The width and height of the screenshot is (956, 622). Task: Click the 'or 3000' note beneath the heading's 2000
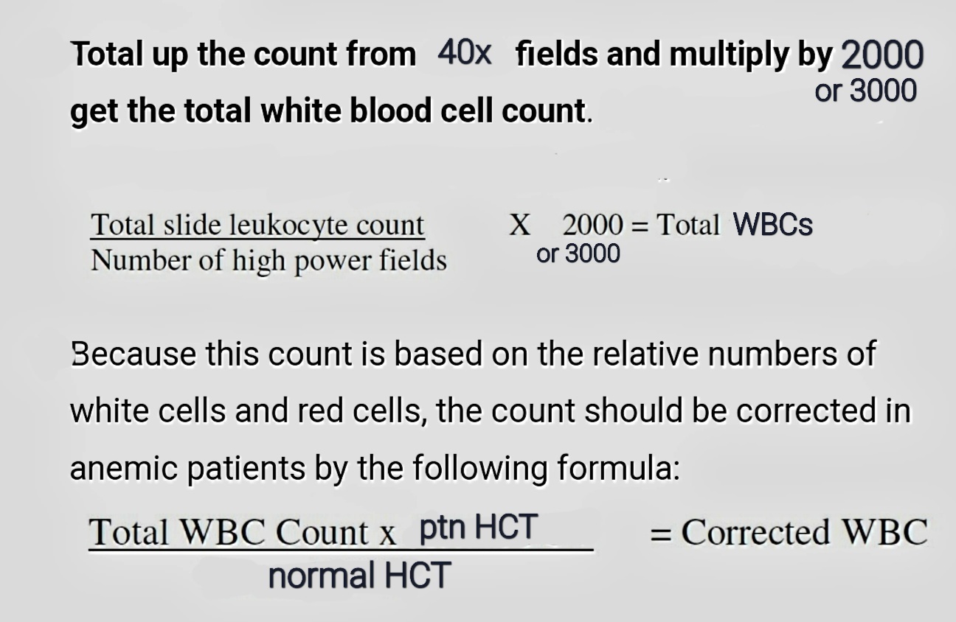click(866, 91)
